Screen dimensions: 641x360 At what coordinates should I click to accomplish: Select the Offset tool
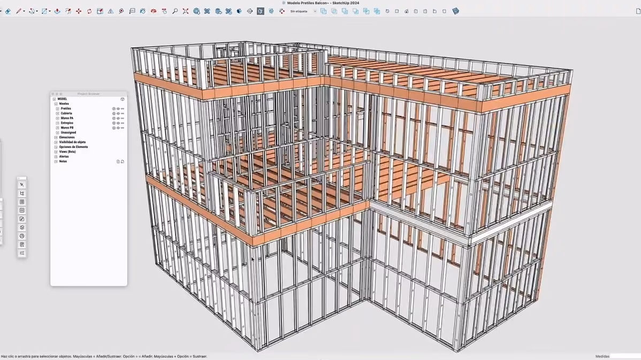[68, 11]
